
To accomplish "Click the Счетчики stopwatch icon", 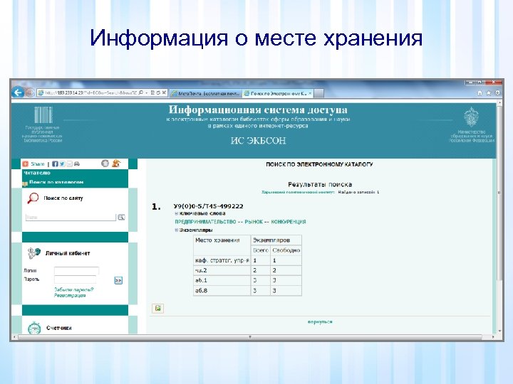I will point(34,328).
